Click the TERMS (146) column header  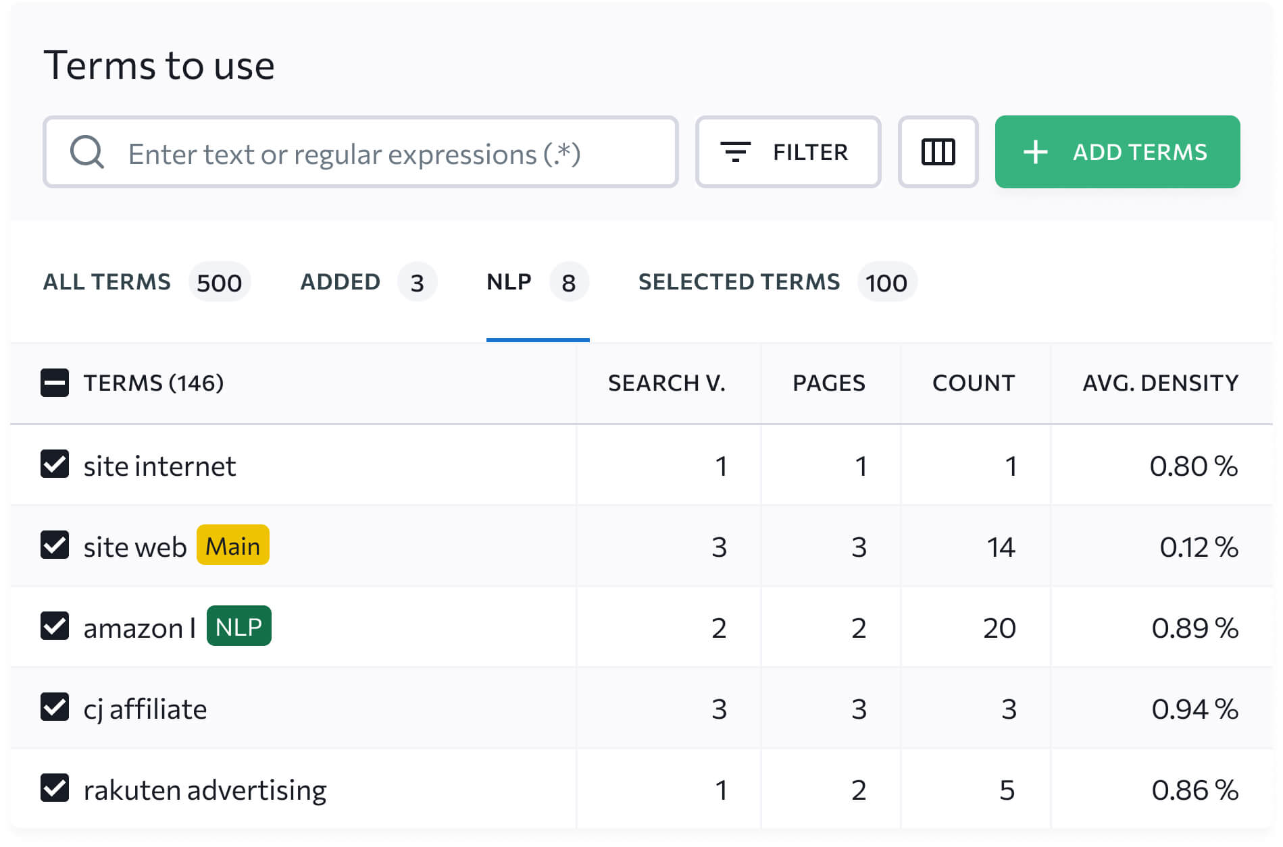tap(154, 383)
